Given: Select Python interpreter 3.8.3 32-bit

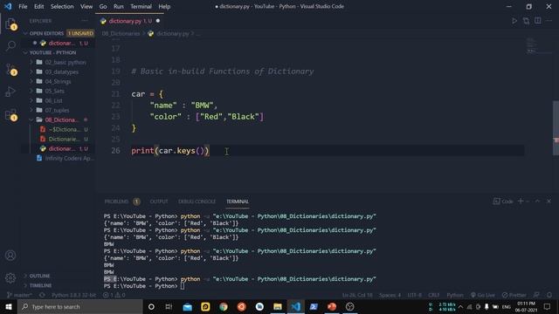Looking at the screenshot, I should click(73, 295).
